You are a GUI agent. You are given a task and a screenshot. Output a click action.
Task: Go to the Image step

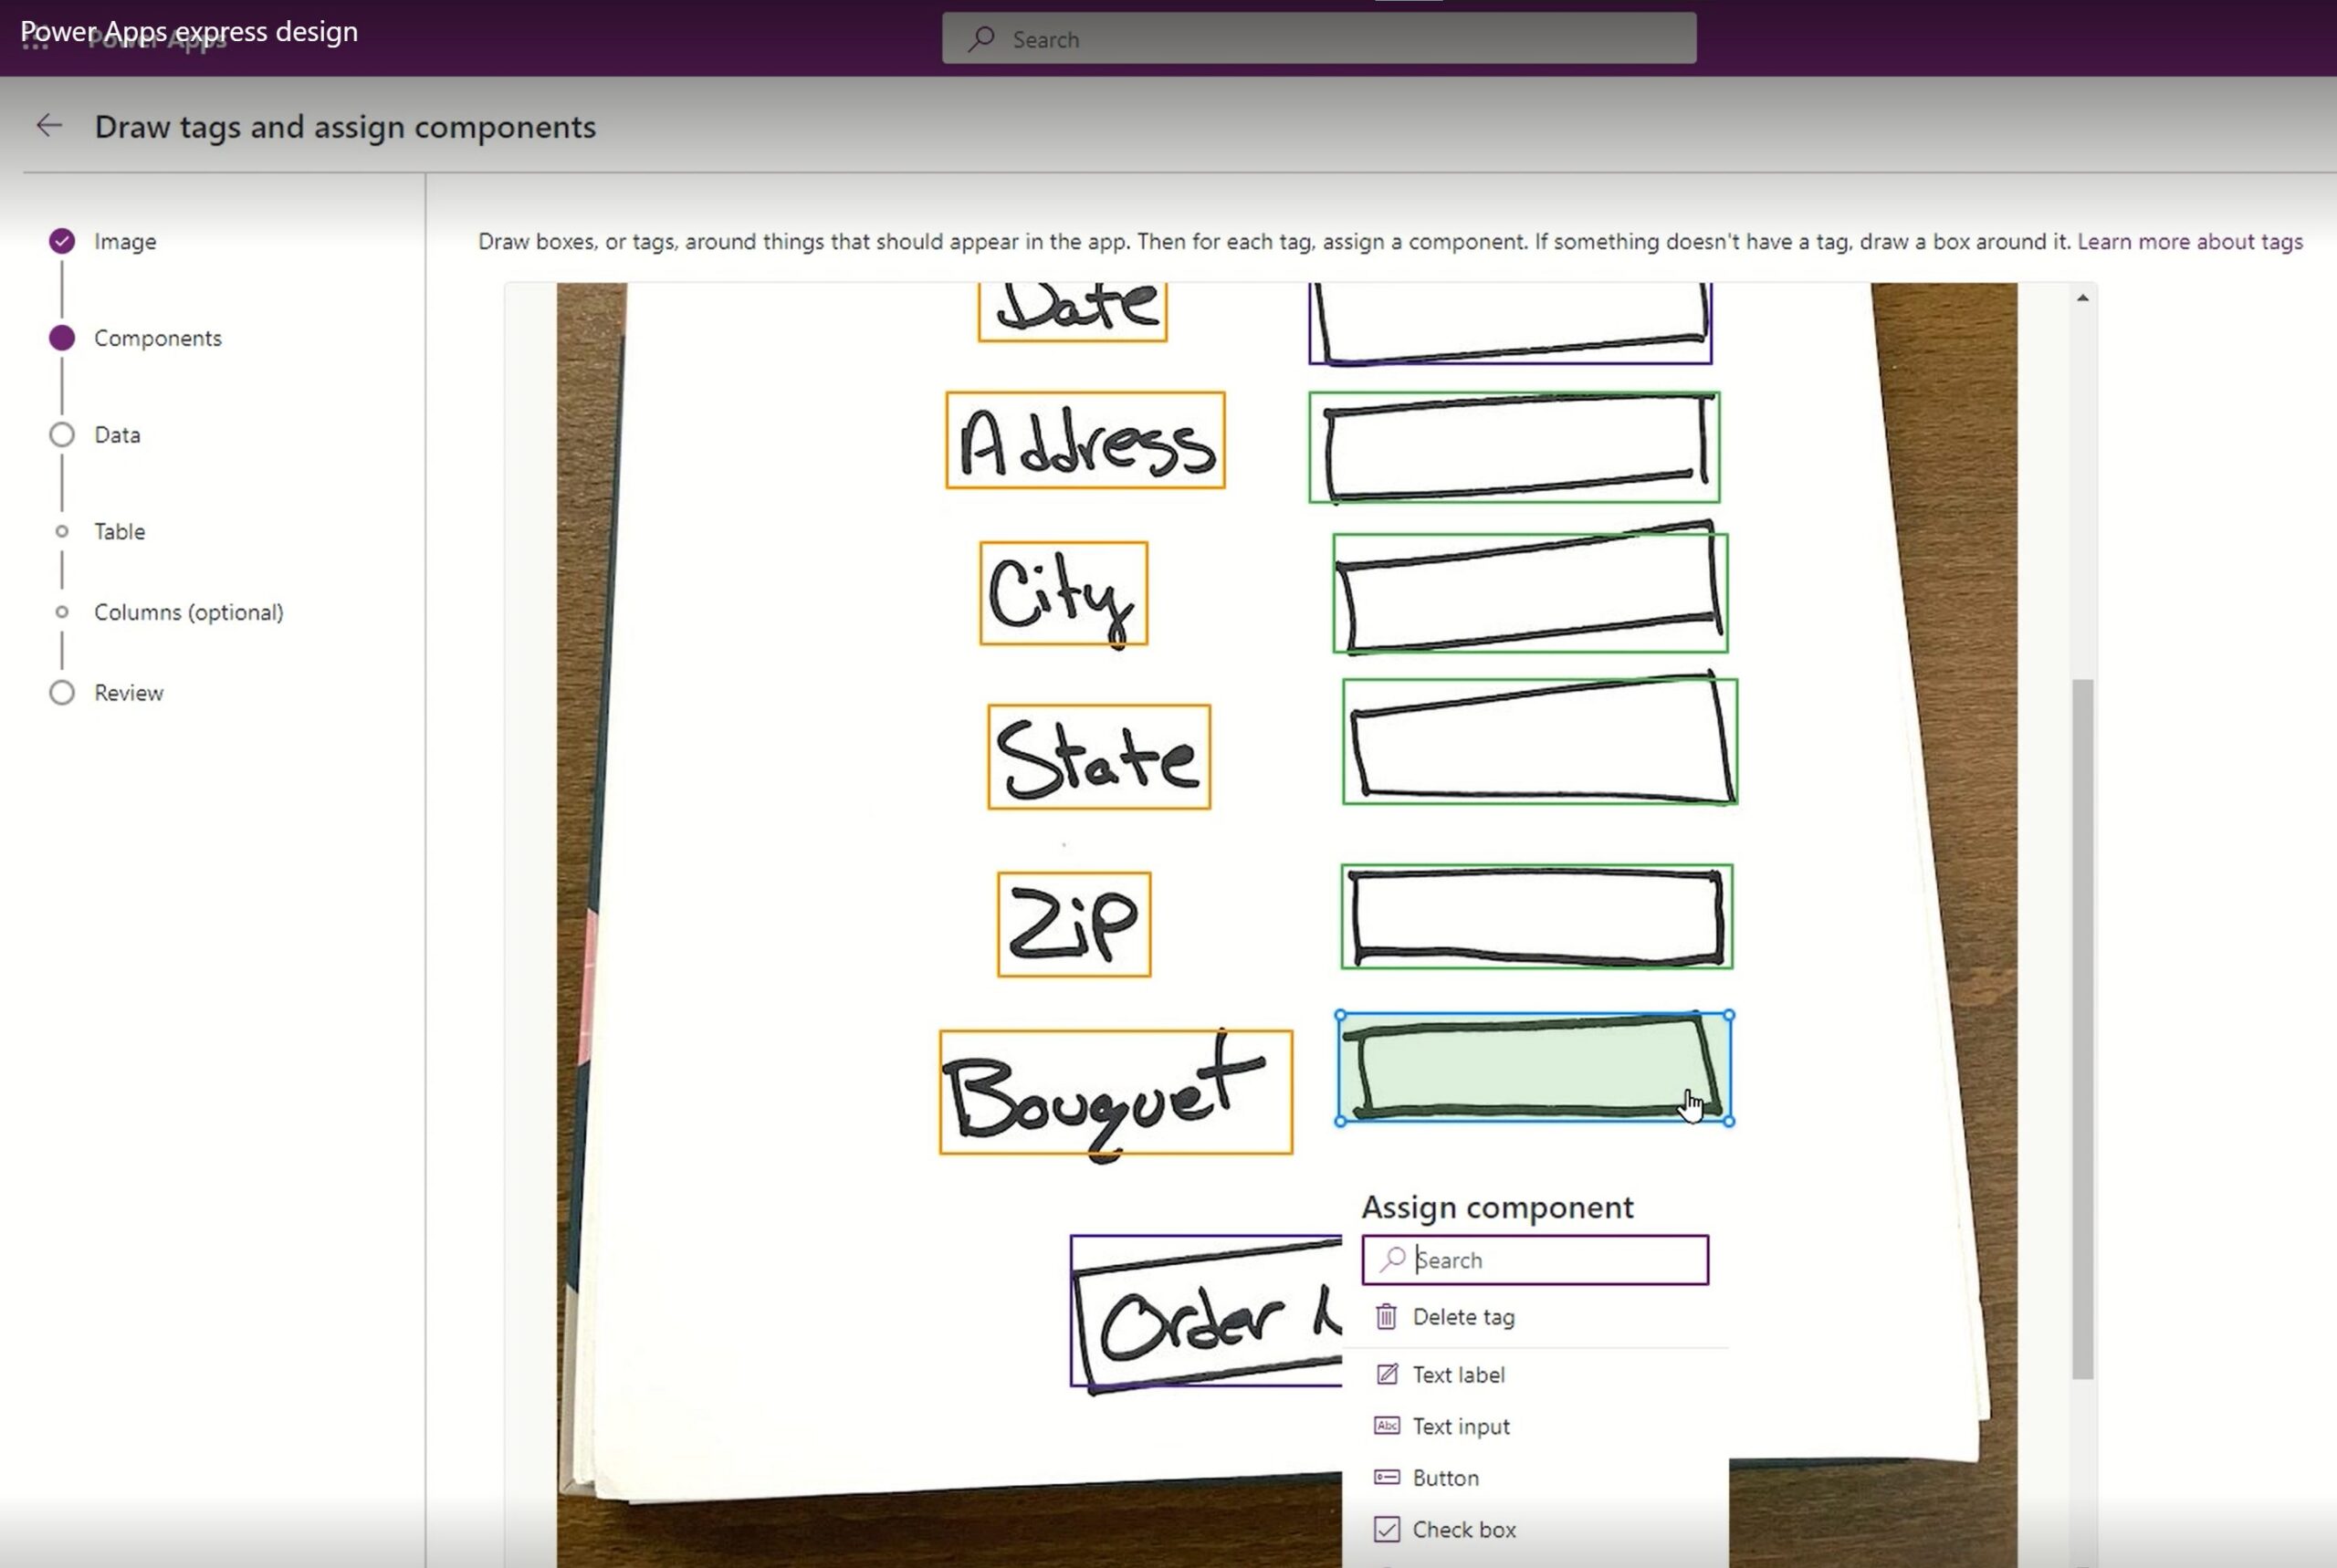pos(125,241)
